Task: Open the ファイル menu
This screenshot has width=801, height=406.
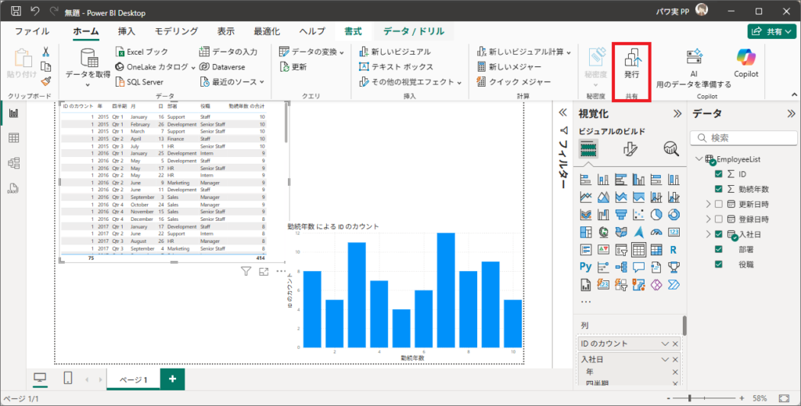Action: point(31,31)
